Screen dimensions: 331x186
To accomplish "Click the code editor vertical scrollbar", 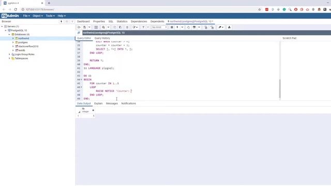I will [x=280, y=88].
